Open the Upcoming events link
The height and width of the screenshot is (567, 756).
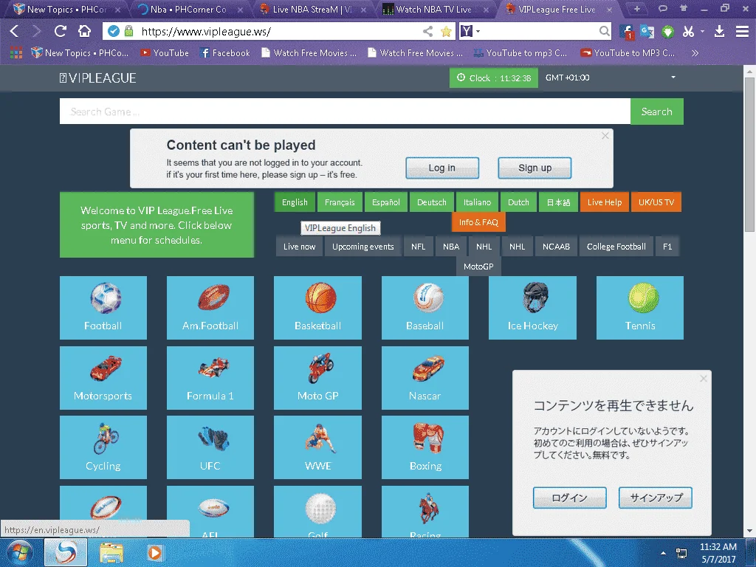tap(363, 247)
